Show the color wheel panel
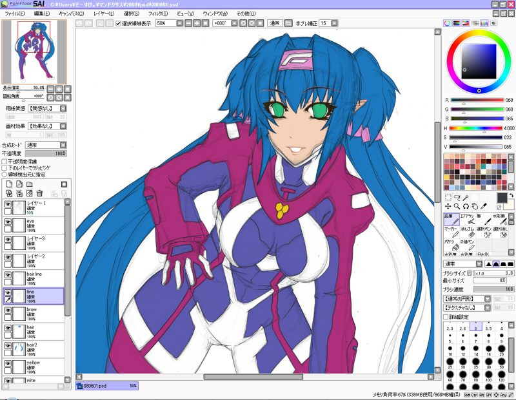This screenshot has height=400, width=516. (447, 23)
